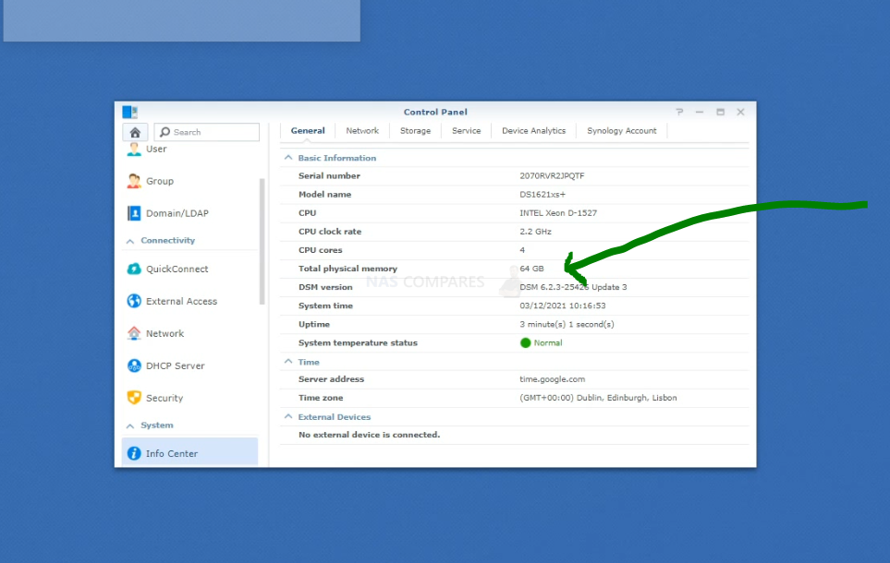This screenshot has width=890, height=563.
Task: Switch to the Synology Account tab
Action: (622, 130)
